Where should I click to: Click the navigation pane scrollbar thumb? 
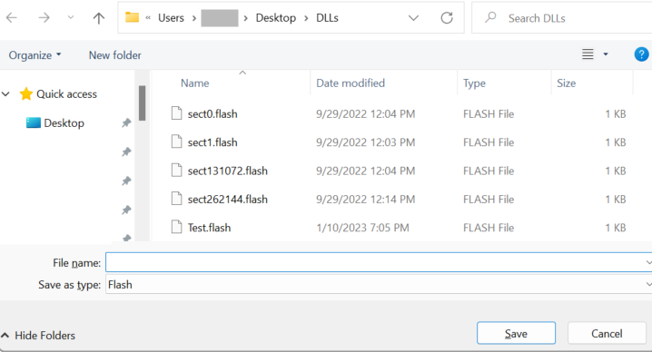pos(143,103)
